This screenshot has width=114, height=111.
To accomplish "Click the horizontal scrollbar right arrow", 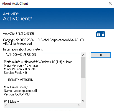I will pyautogui.click(x=79, y=105).
